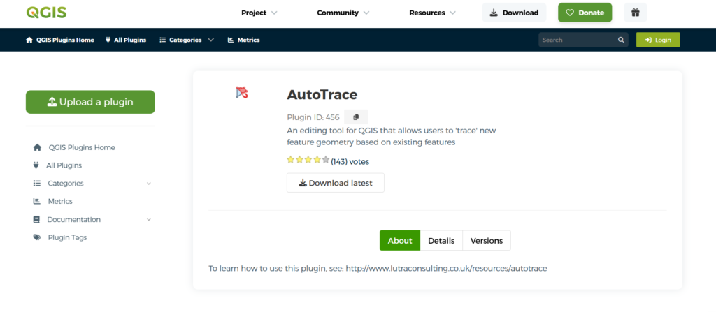The image size is (716, 312).
Task: Switch to the Details tab
Action: tap(441, 240)
